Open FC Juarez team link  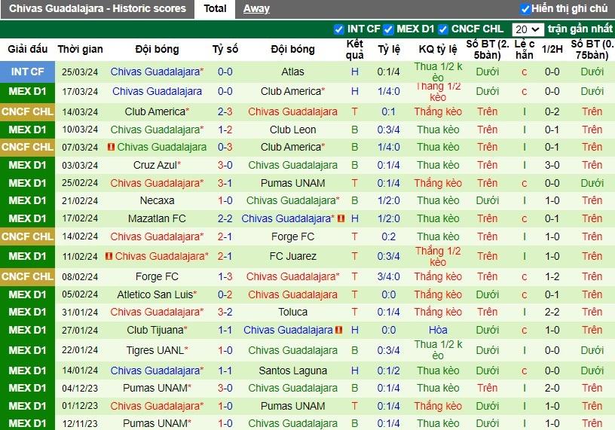coord(292,256)
